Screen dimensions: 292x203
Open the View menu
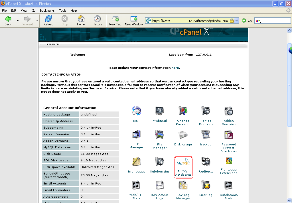[x=24, y=11]
